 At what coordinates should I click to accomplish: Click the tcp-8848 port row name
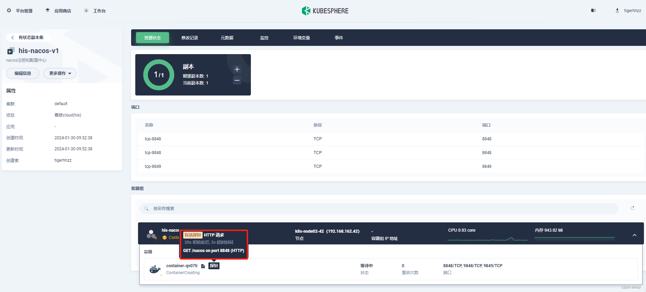[153, 139]
